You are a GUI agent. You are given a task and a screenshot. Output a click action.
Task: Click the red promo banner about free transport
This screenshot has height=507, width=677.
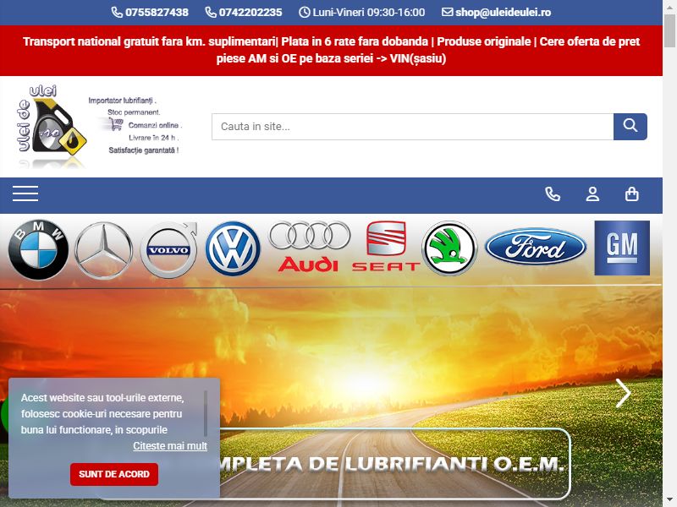pos(331,51)
